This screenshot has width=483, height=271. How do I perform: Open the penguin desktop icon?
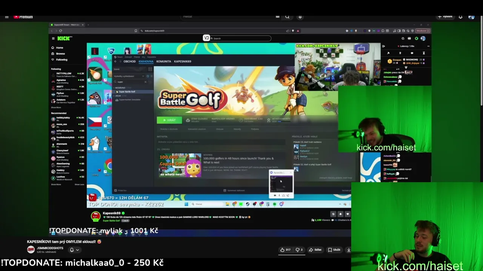pos(95,99)
